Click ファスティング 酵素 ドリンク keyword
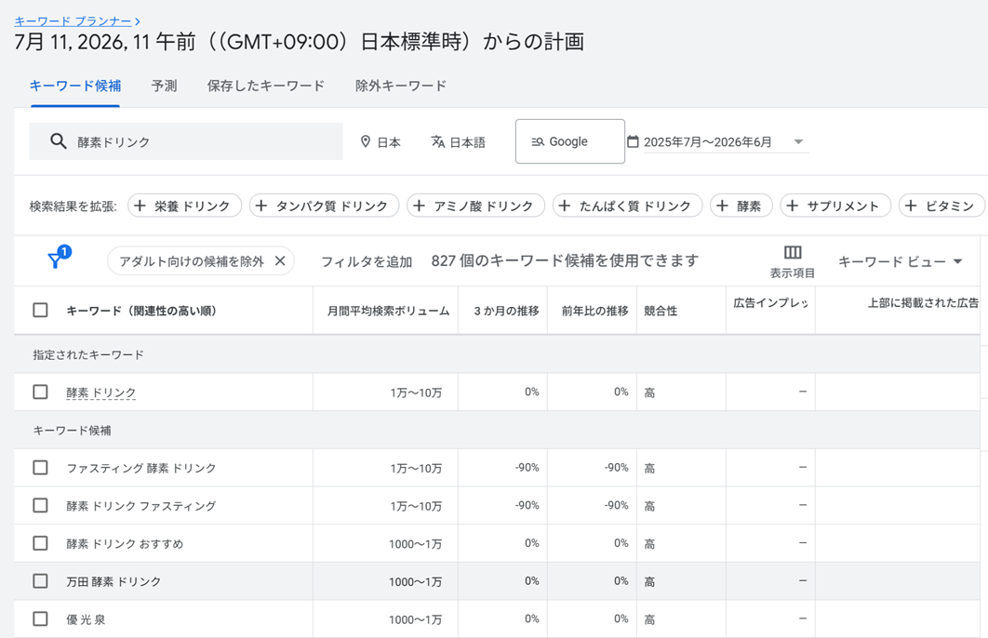This screenshot has width=988, height=638. point(141,468)
